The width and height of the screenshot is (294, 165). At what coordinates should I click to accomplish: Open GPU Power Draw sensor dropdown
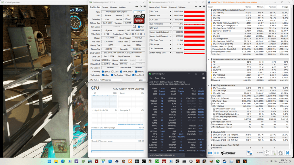(170, 40)
